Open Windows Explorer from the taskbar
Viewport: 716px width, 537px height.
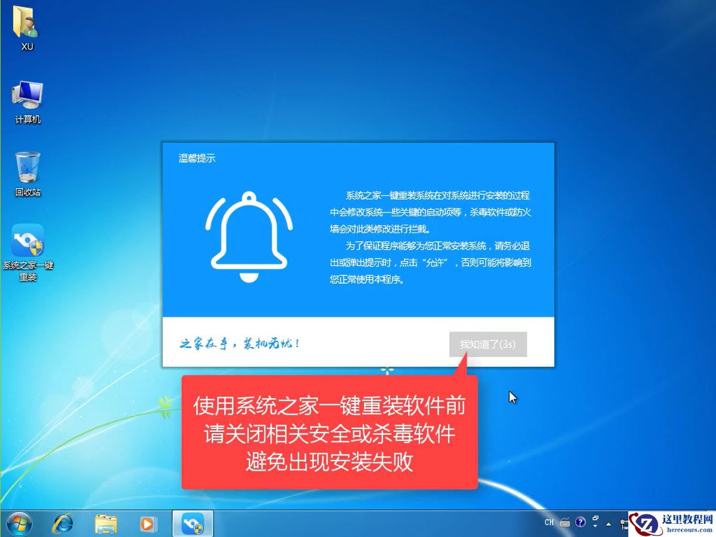(x=106, y=523)
